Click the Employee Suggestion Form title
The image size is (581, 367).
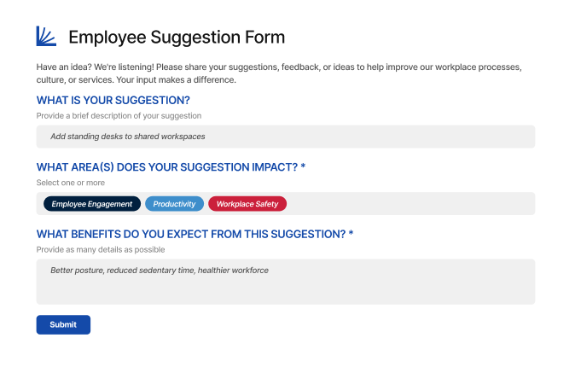click(x=177, y=37)
